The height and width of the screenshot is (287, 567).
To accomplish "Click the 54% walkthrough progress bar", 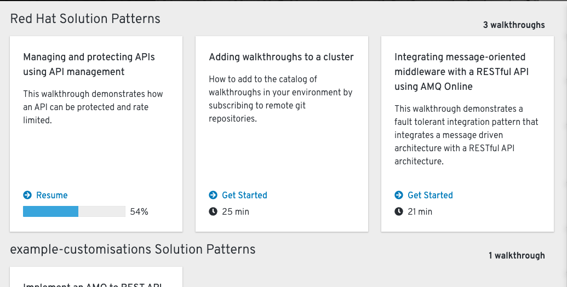I will [74, 211].
